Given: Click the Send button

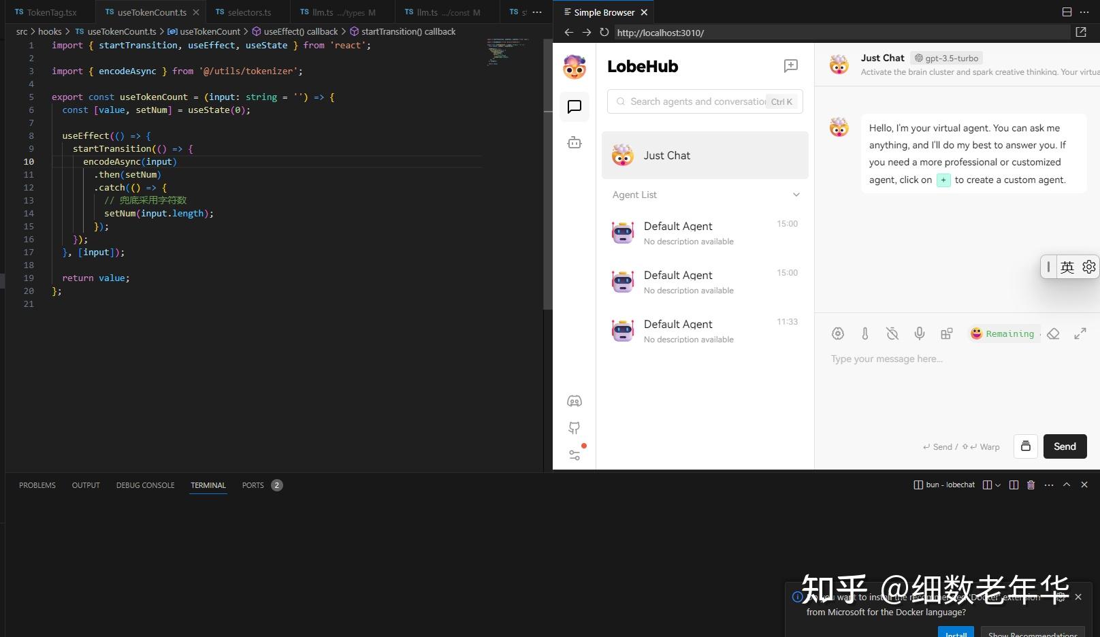Looking at the screenshot, I should pos(1065,446).
